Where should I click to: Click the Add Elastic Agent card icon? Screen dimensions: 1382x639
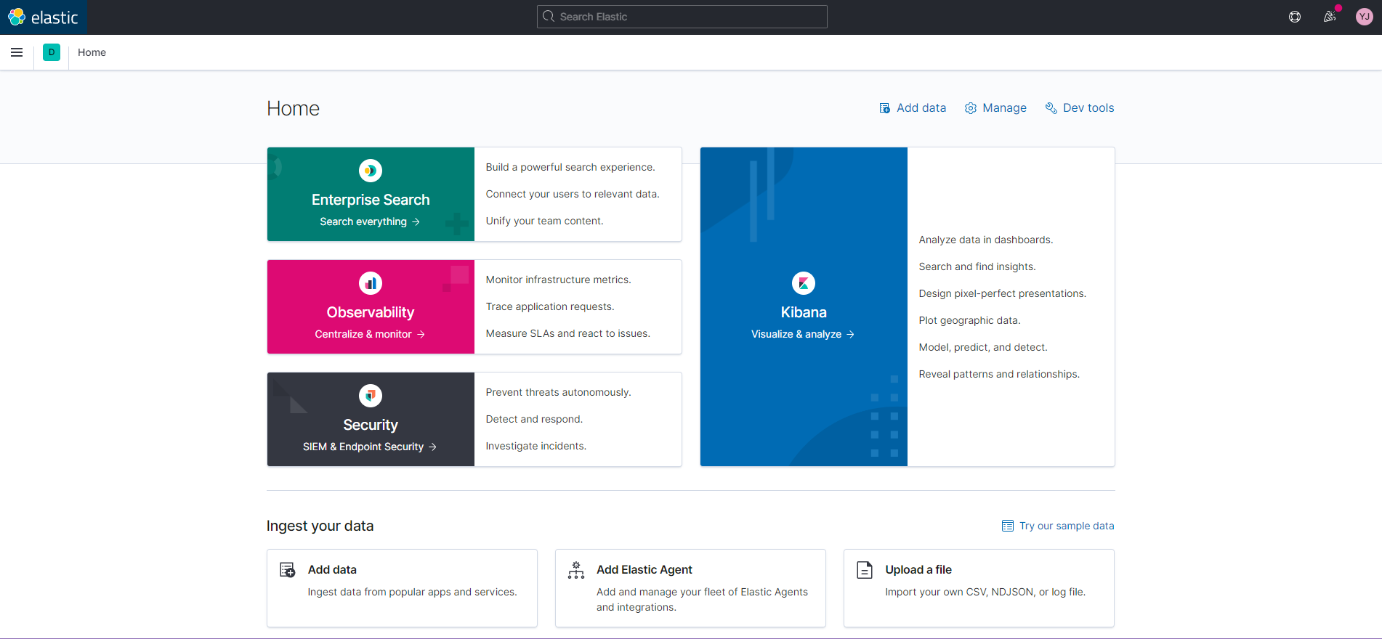576,570
